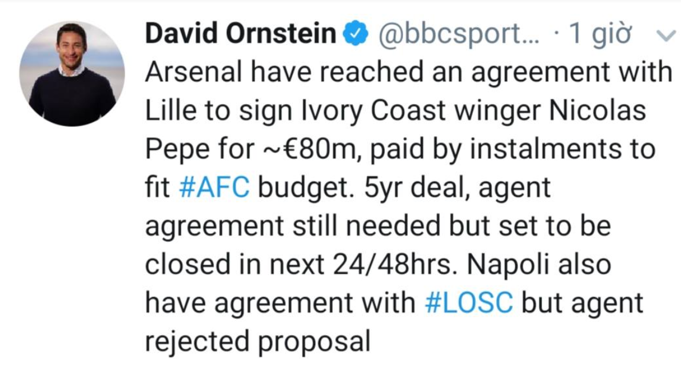Click the name "Nicolas" in the tweet
Screen dimensions: 681x383
coord(598,111)
